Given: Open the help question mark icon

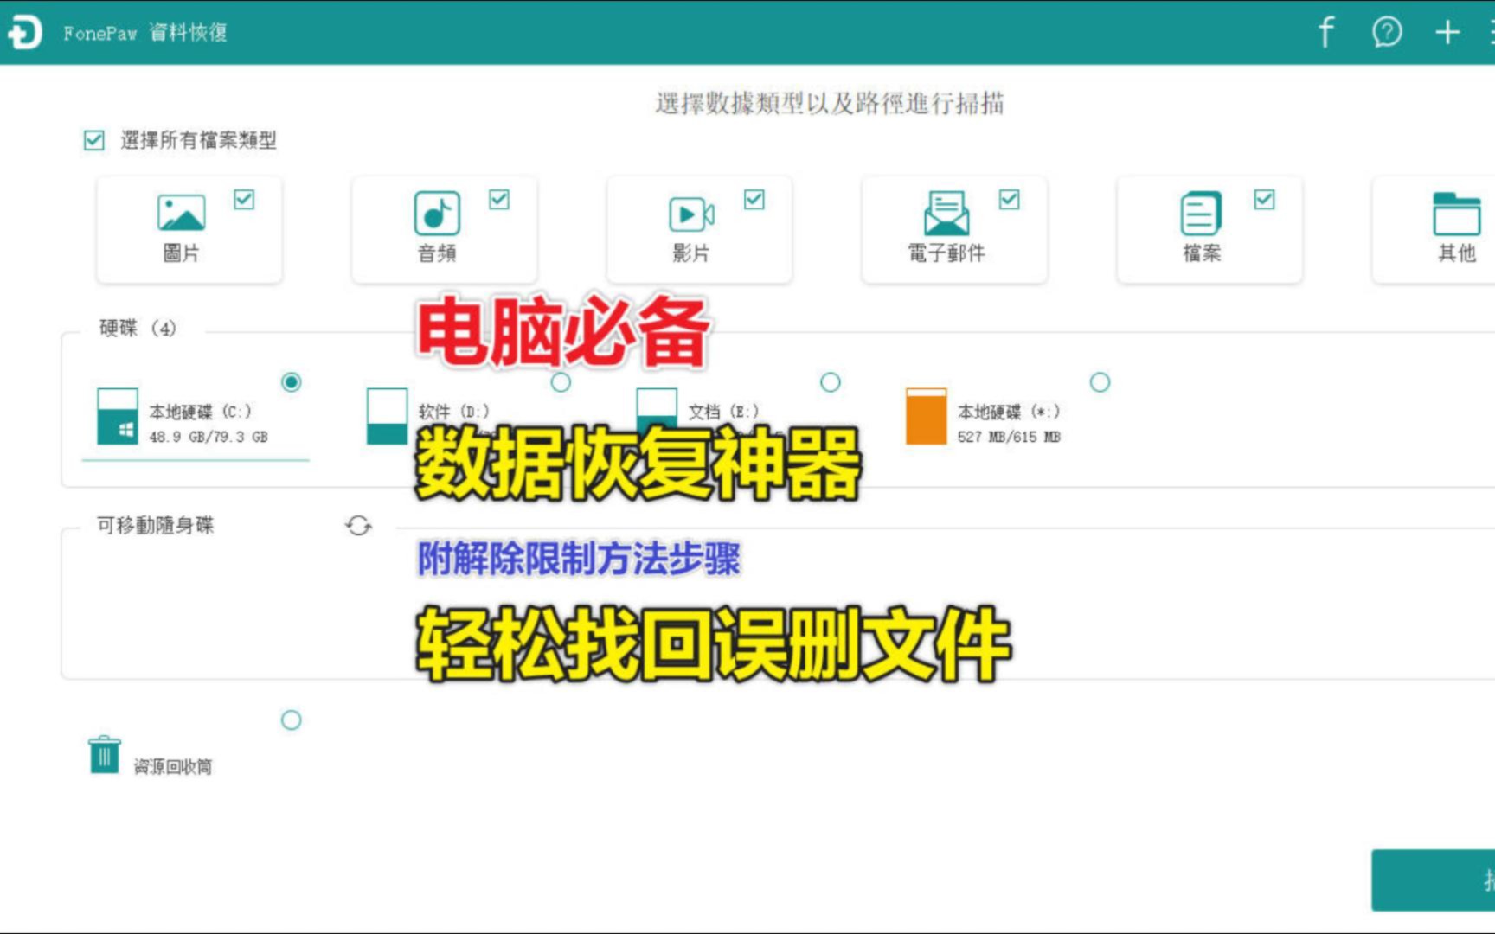Looking at the screenshot, I should pos(1387,33).
